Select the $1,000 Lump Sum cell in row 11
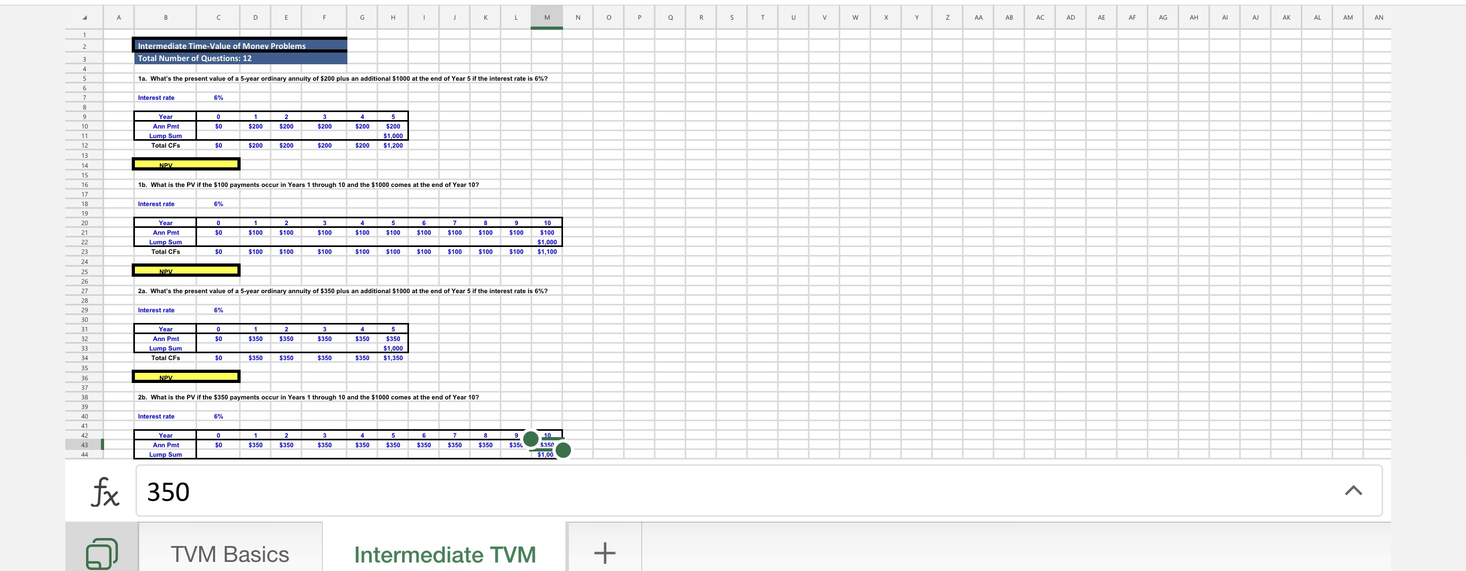The image size is (1466, 571). (x=393, y=135)
